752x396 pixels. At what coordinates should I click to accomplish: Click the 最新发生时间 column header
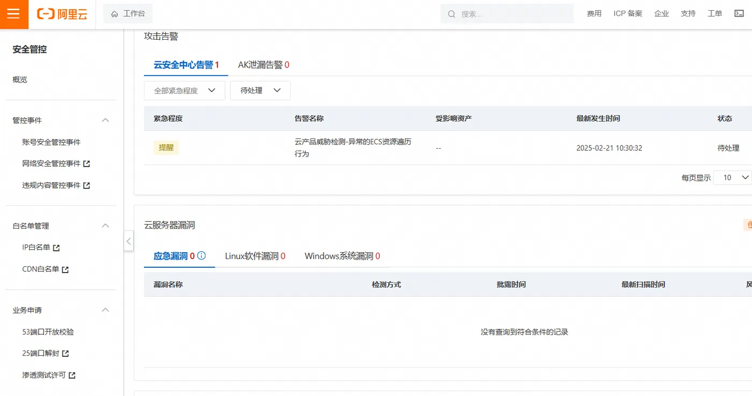(x=598, y=119)
